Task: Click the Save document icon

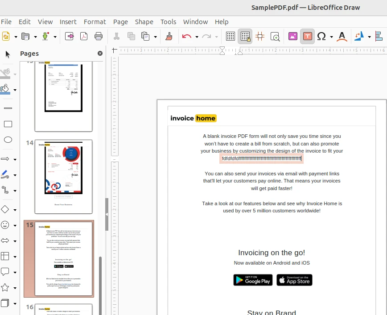Action: 45,36
